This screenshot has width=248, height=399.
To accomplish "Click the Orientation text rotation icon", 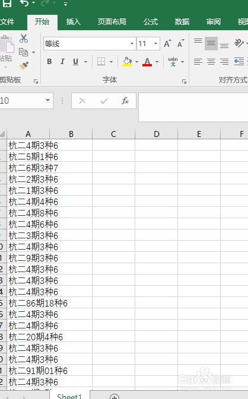I will coord(239,43).
